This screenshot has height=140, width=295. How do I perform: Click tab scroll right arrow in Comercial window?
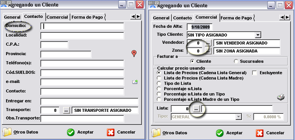pyautogui.click(x=287, y=17)
